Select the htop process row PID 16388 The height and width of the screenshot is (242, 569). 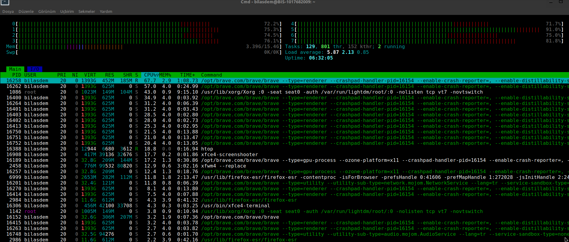(207, 149)
